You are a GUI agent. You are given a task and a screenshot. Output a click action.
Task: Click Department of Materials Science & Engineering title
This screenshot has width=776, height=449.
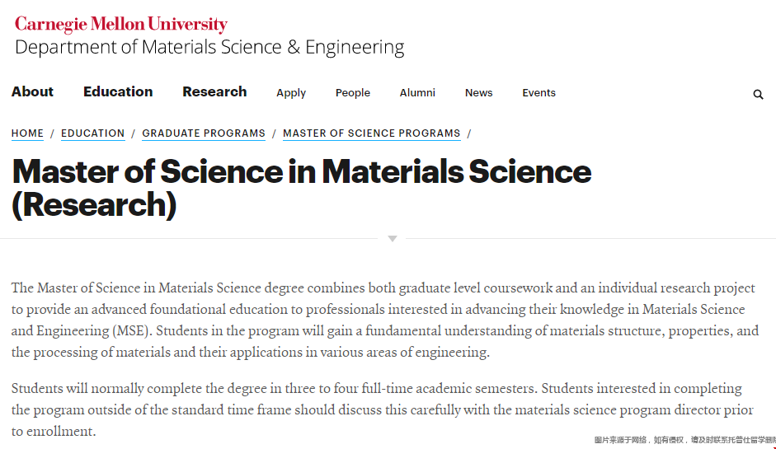pos(209,48)
